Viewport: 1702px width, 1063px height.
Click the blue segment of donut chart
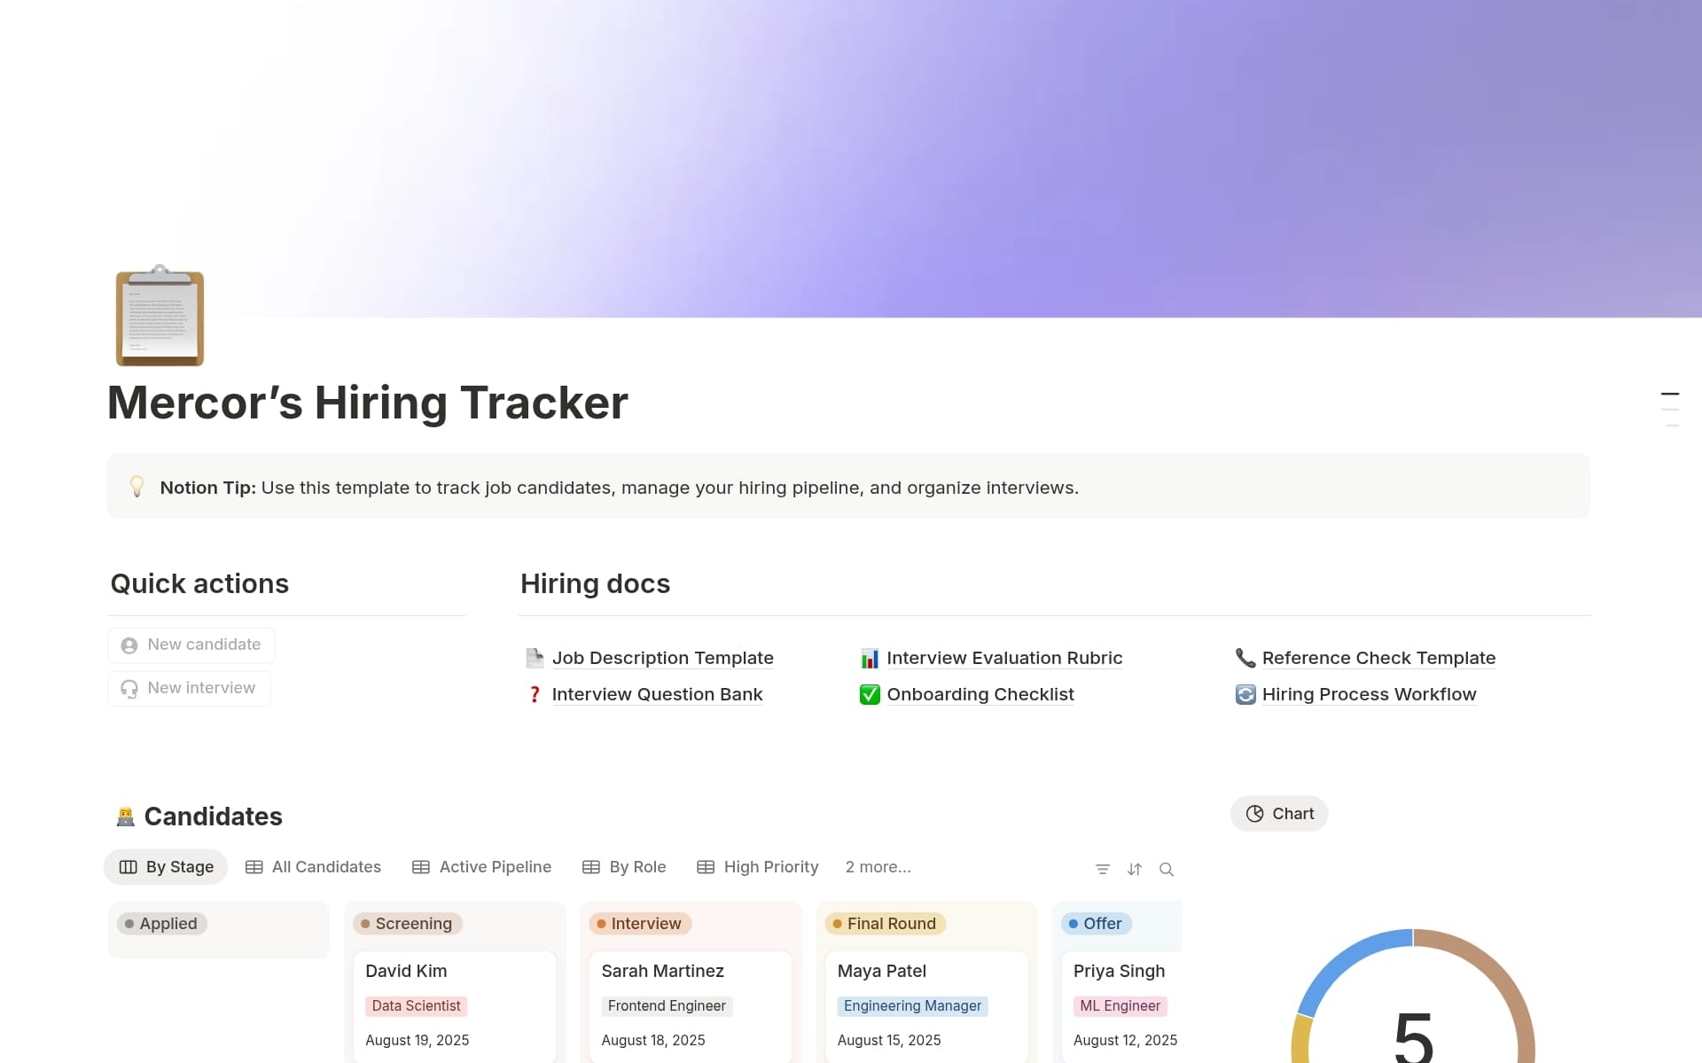coord(1347,962)
